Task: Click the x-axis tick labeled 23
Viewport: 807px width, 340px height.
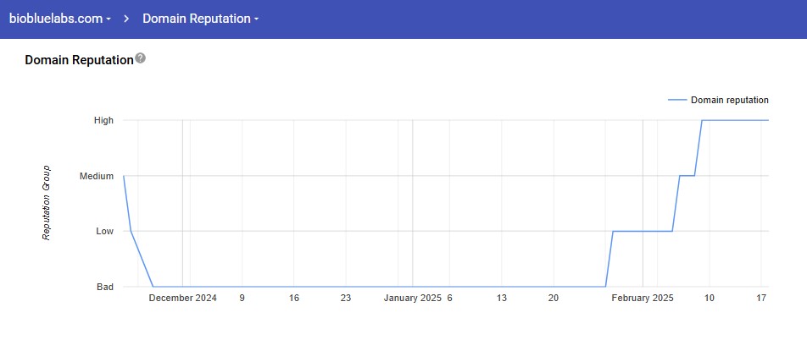Action: click(x=346, y=298)
